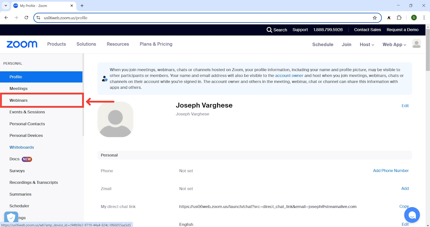Click Request a Demo
Viewport: 430px width, 227px height.
pos(402,30)
